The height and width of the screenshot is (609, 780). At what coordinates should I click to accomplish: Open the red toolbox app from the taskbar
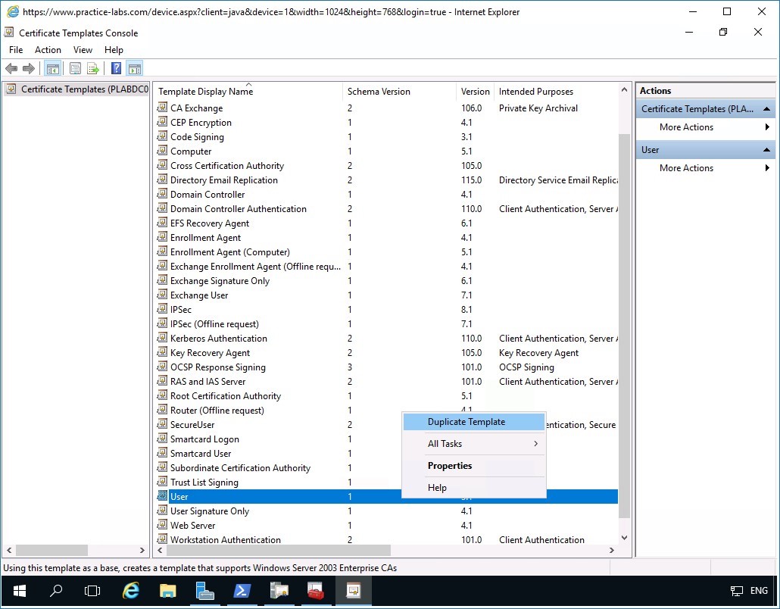pyautogui.click(x=317, y=590)
